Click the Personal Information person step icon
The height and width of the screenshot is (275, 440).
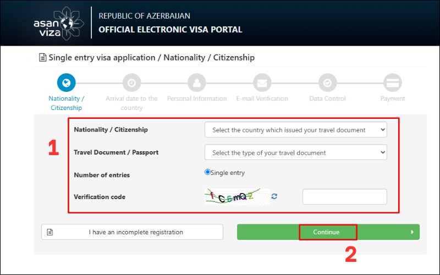tap(196, 84)
